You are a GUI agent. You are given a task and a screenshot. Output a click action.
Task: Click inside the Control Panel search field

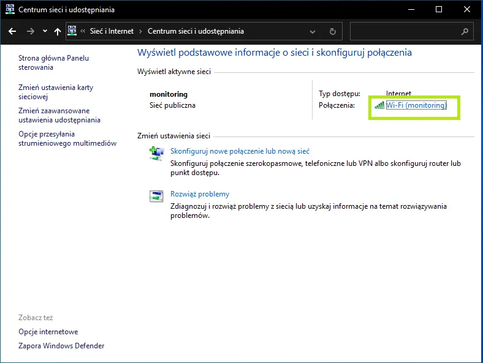pyautogui.click(x=405, y=31)
